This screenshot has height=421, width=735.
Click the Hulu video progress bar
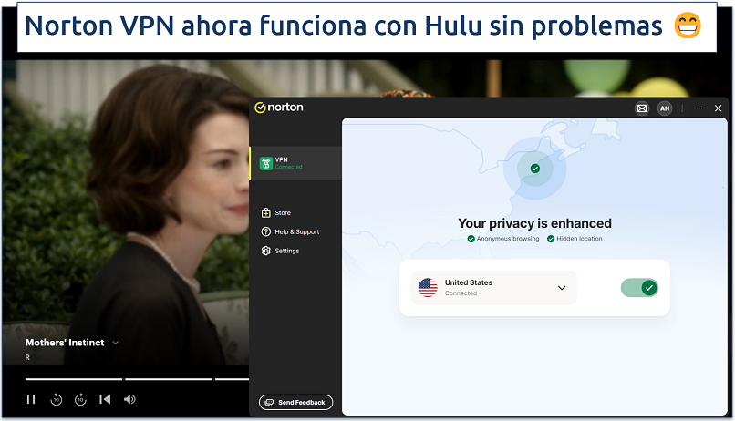pos(137,378)
